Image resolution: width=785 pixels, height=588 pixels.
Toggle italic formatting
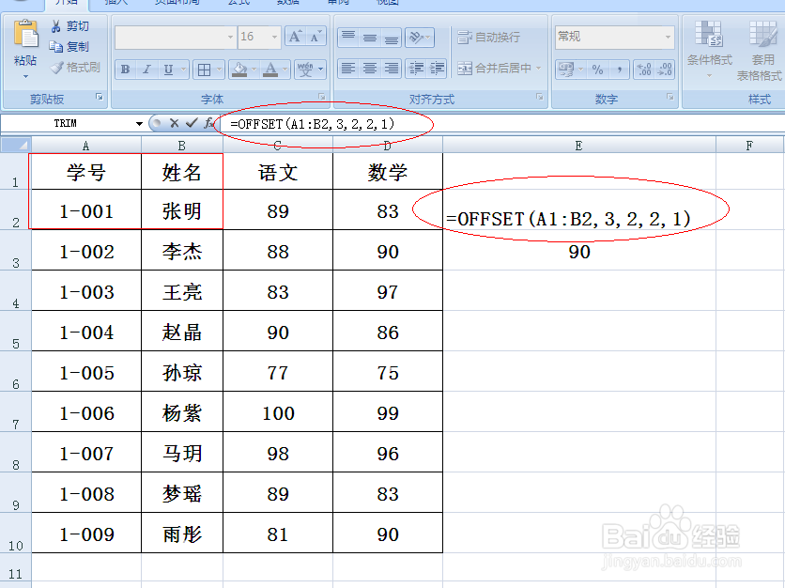(146, 69)
